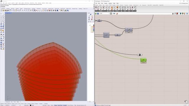189x106 pixels.
Task: Click the black Default layer color swatch in status bar
Action: click(x=30, y=105)
